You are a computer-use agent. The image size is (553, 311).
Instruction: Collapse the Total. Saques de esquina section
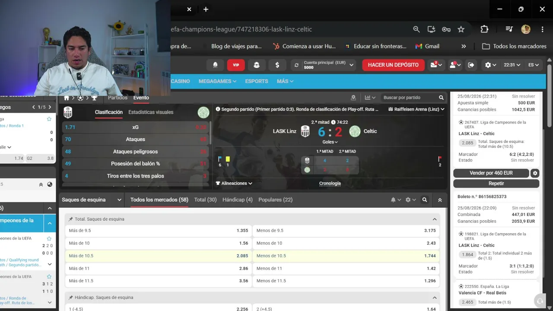click(x=435, y=219)
